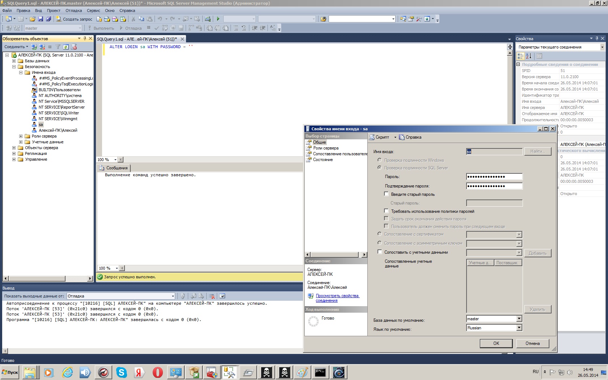This screenshot has width=608, height=380.
Task: Click 'Задать срок окончания действия пароля' checkbox
Action: coord(386,219)
